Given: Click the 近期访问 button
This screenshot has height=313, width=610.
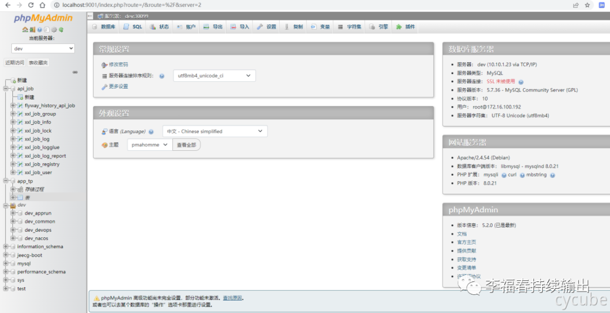Looking at the screenshot, I should click(x=14, y=63).
